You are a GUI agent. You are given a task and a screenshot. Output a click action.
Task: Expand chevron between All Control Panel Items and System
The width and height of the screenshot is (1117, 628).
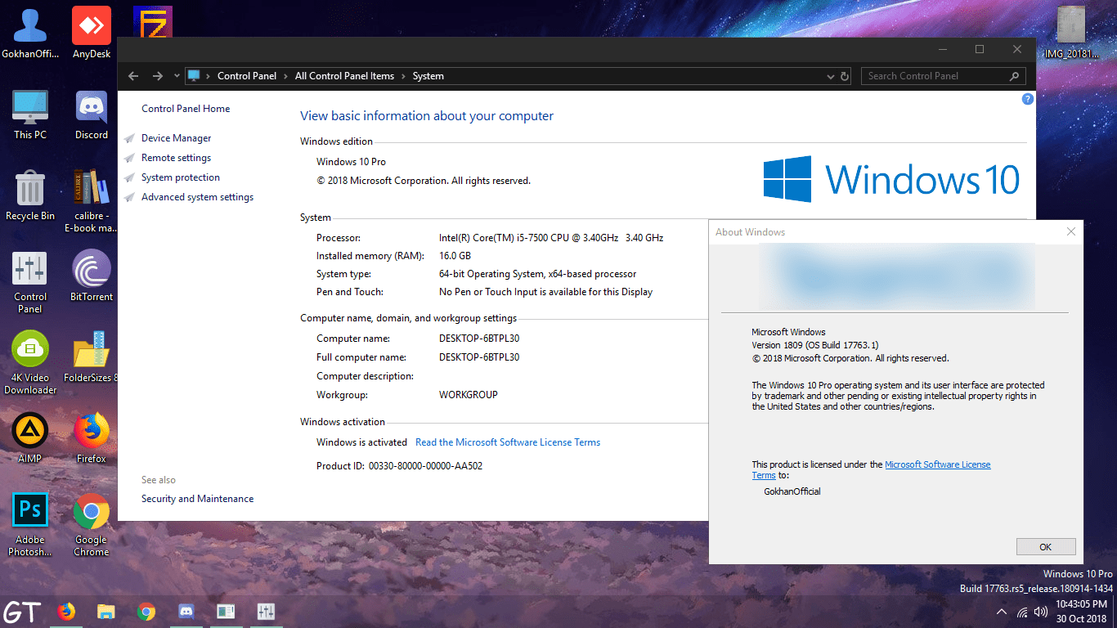(404, 76)
